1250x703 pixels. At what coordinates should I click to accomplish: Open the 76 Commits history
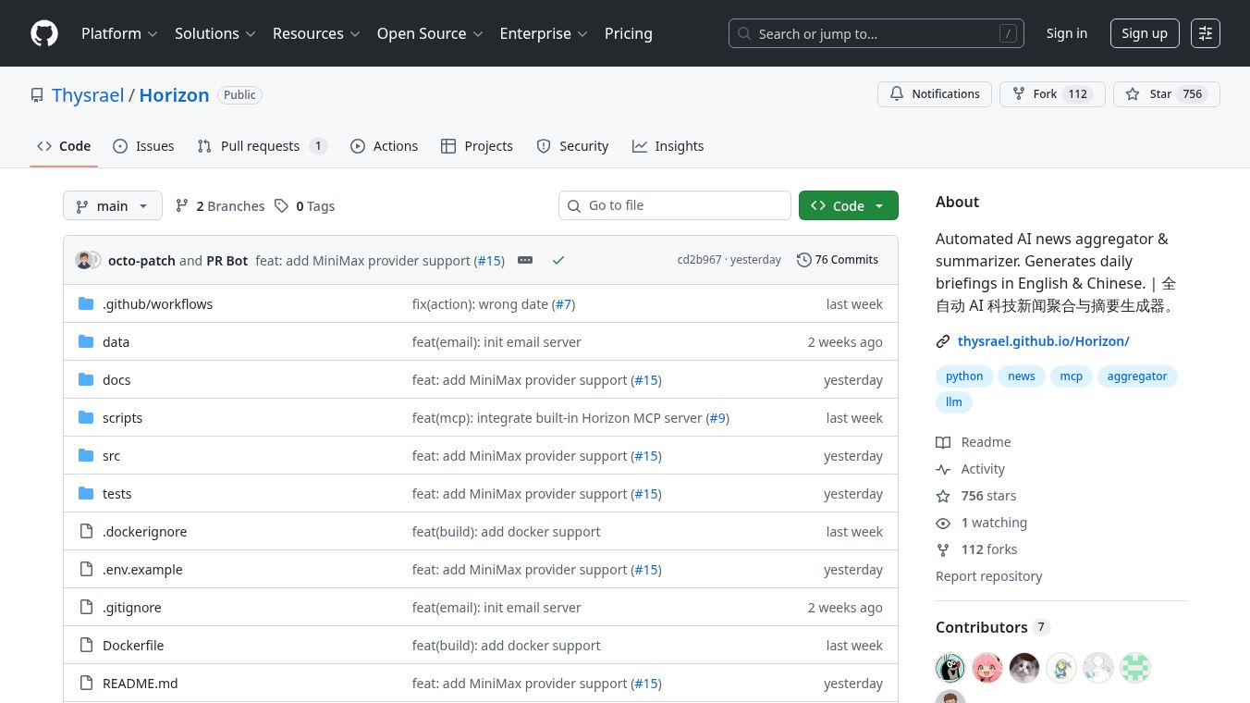(838, 260)
